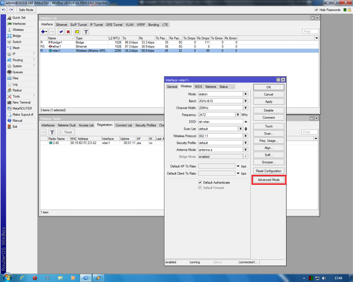Open the Security Profile dropdown

click(x=246, y=143)
